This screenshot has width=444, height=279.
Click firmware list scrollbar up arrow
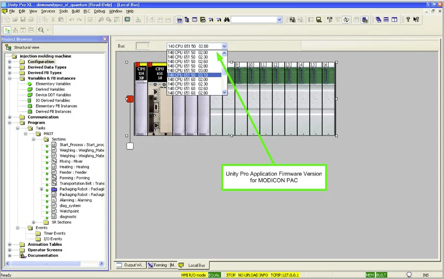(x=224, y=53)
